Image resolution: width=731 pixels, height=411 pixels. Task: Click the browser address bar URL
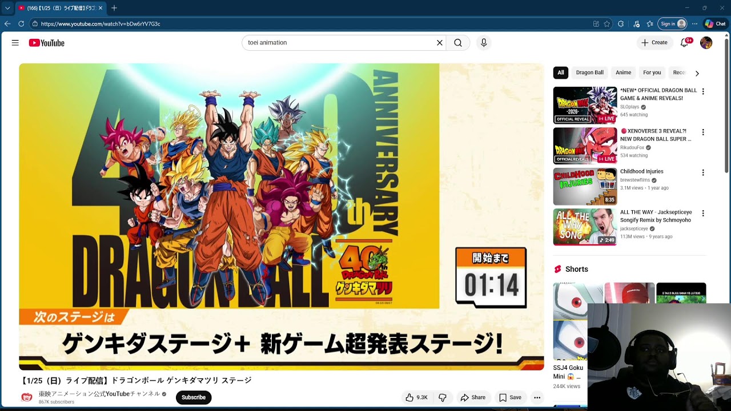[101, 24]
